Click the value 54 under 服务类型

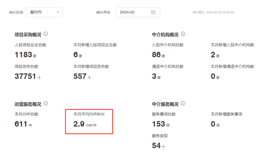pyautogui.click(x=156, y=145)
